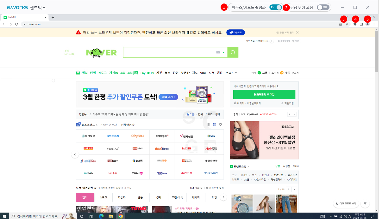The image size is (382, 223).
Task: Go to previous newsstand page
Action: [x=75, y=154]
